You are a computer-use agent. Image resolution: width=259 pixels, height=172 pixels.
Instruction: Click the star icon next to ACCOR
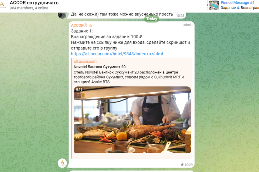click(91, 25)
